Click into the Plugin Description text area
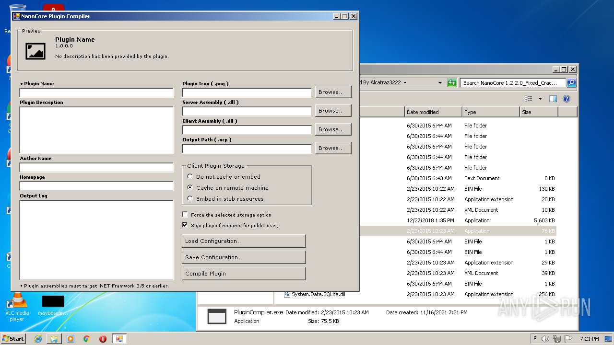 (x=96, y=130)
